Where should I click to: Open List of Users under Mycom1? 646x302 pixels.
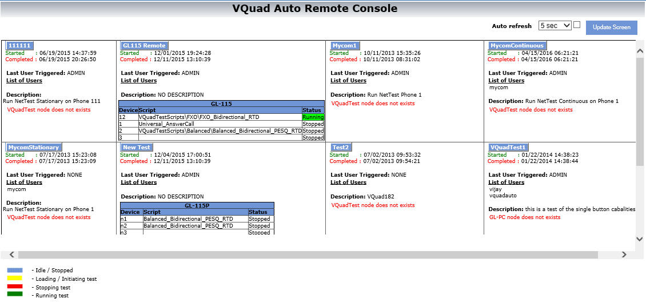(349, 80)
